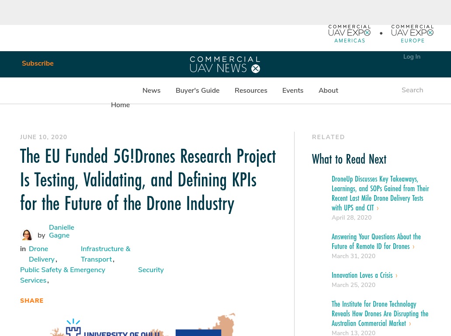Open the Drone Delivery category
The width and height of the screenshot is (451, 336).
(42, 254)
